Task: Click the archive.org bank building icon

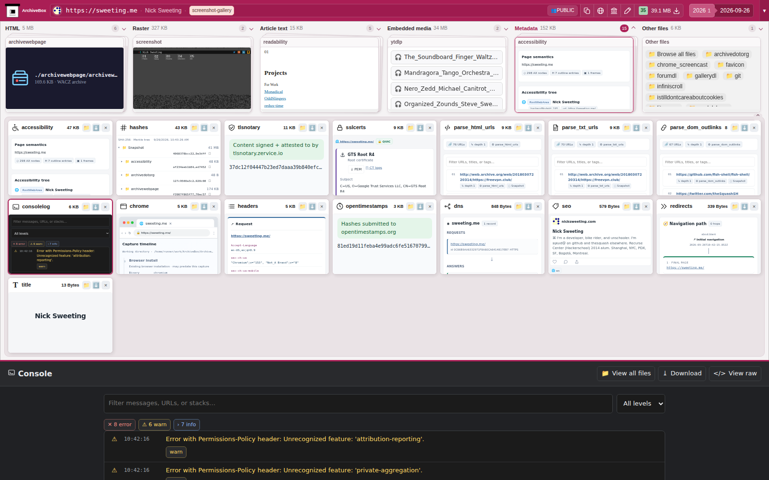Action: pos(614,11)
